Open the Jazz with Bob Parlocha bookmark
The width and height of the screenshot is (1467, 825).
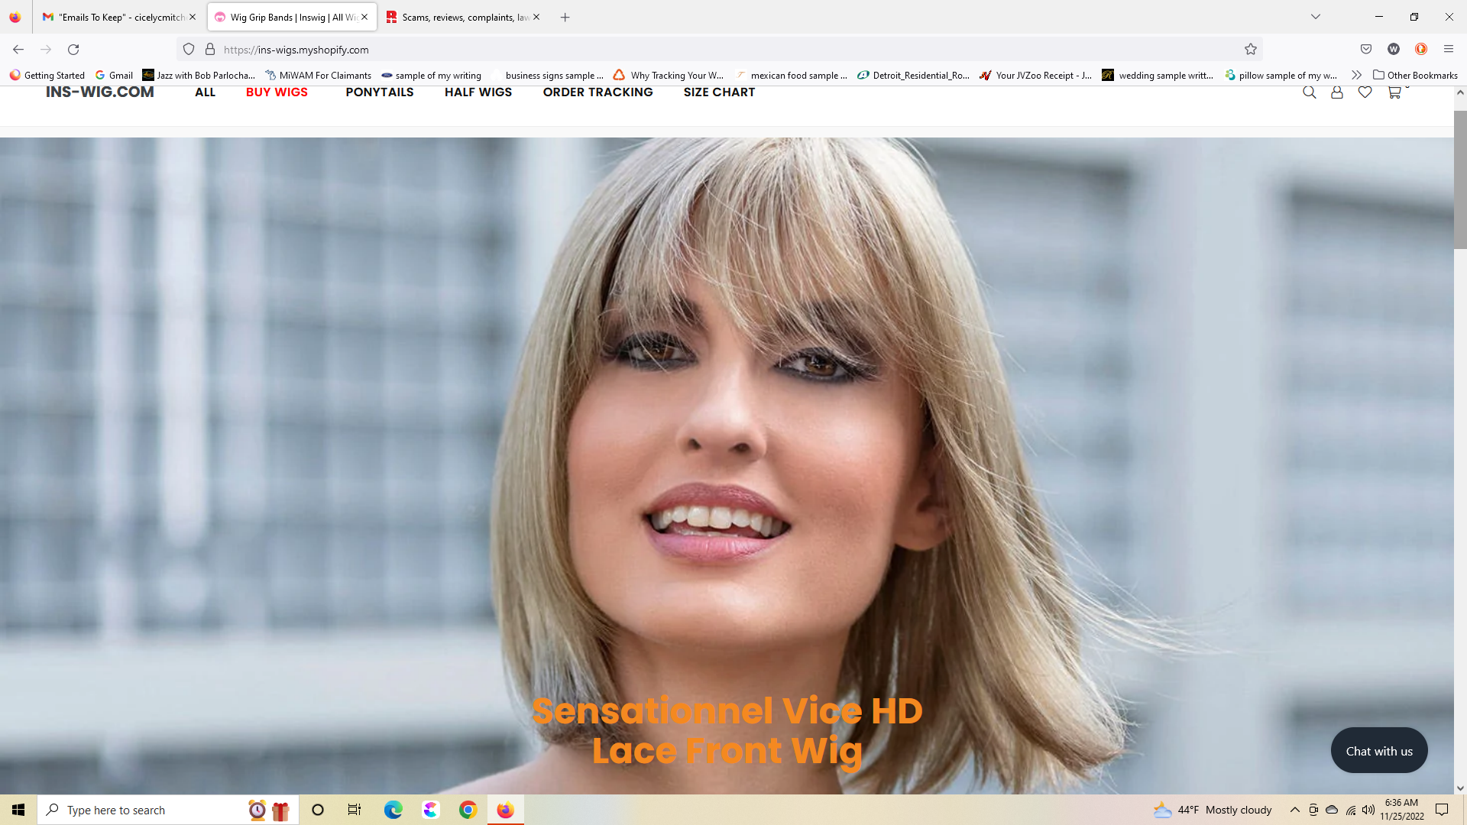[x=199, y=75]
